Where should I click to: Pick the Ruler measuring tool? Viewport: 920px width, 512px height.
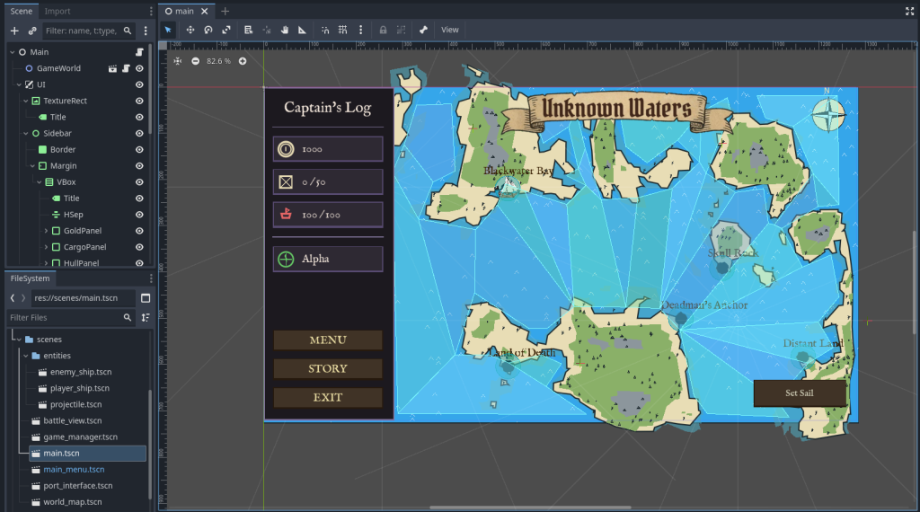coord(302,30)
